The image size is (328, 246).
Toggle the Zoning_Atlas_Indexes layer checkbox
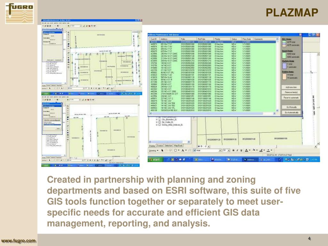click(x=160, y=125)
